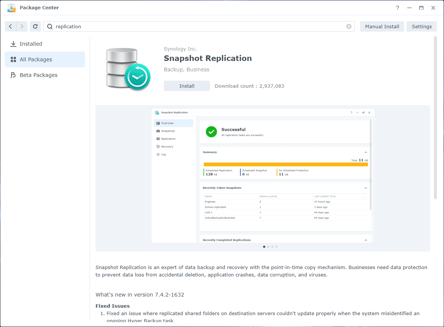Click the Backup category link

(x=173, y=69)
